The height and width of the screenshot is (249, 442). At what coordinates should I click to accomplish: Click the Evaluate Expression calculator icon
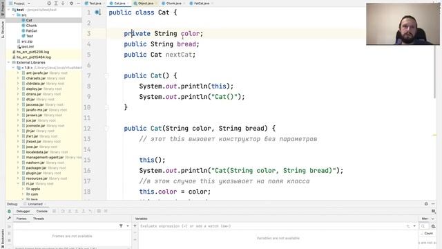click(99, 211)
